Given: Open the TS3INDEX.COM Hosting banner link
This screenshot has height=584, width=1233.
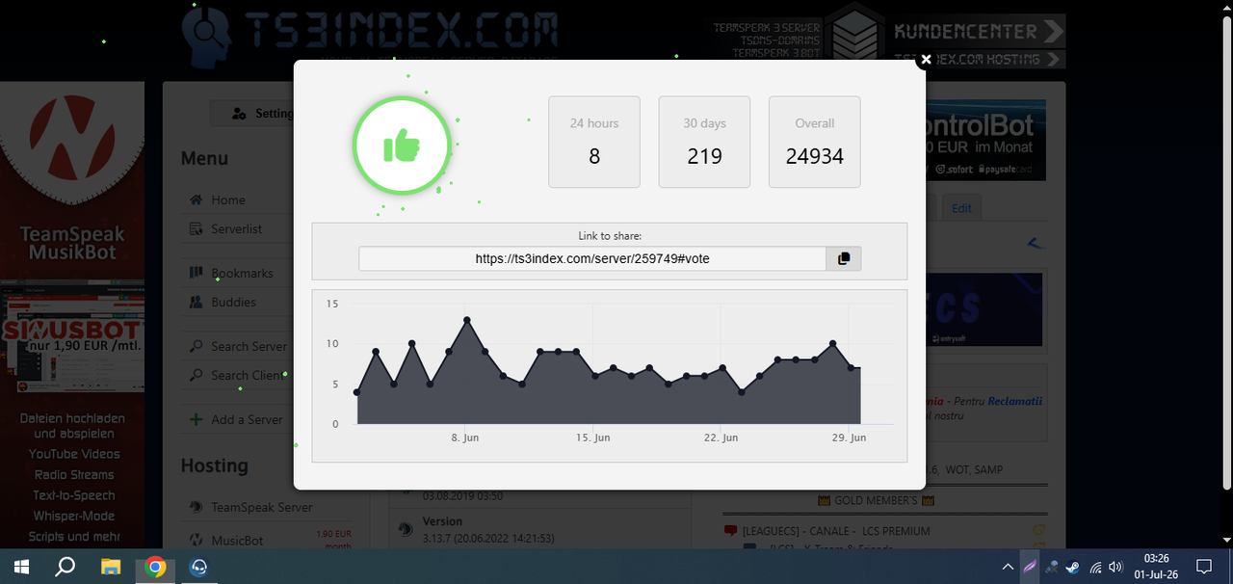Looking at the screenshot, I should [x=977, y=59].
